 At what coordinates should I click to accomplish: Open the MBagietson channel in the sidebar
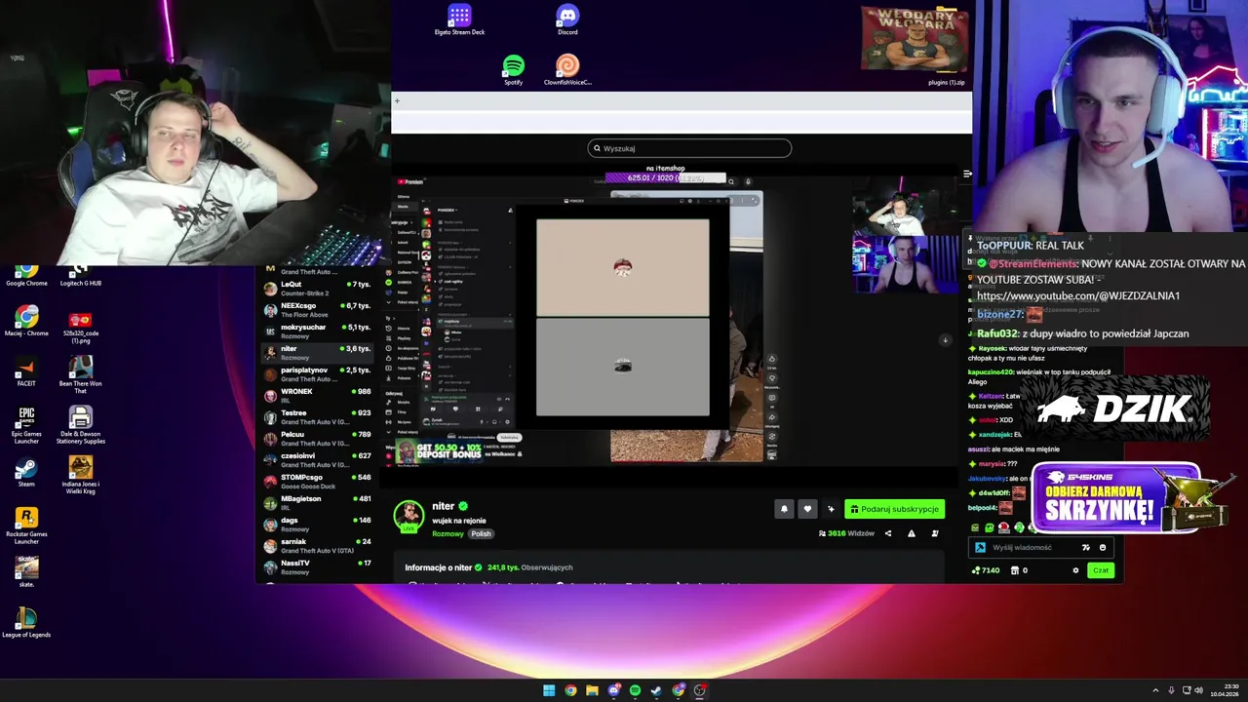(x=318, y=502)
